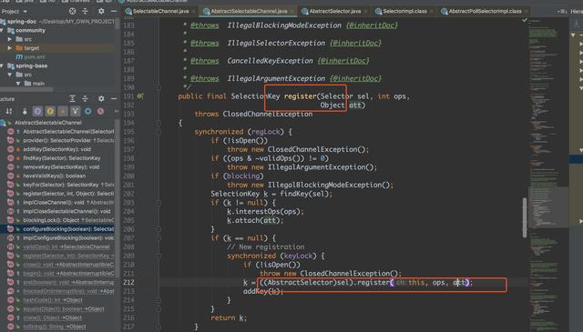Screen dimensions: 583x332
Task: Toggle show anonymous classes teal circle icon
Action: (x=88, y=111)
